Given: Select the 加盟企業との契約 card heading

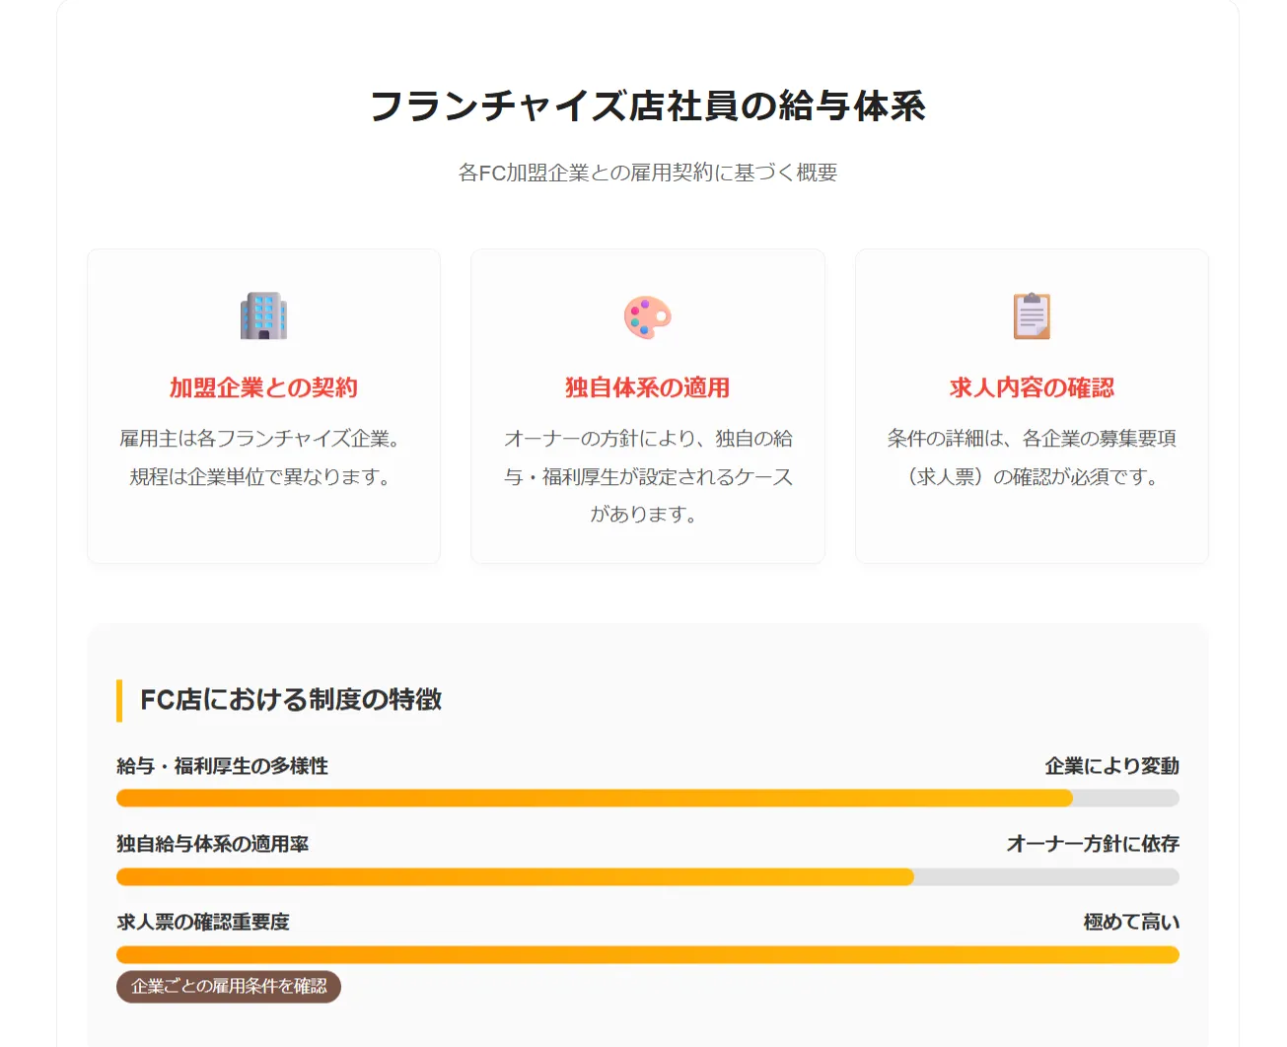Looking at the screenshot, I should pos(263,387).
